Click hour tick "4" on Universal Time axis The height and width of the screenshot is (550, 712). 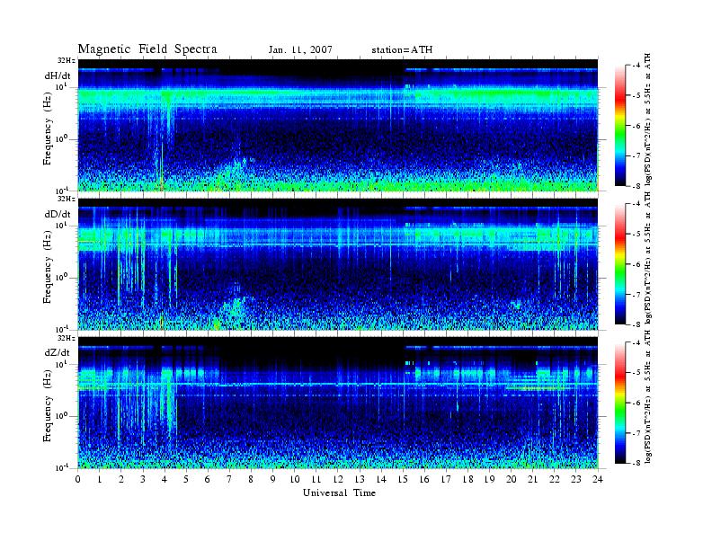click(165, 480)
